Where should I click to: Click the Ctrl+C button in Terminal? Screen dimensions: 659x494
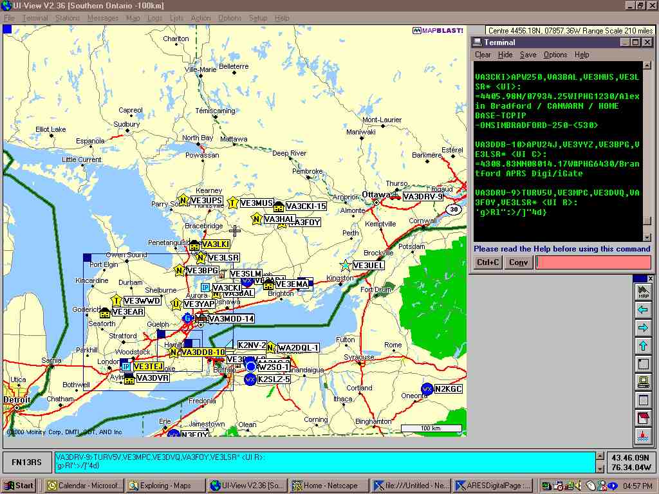click(488, 262)
